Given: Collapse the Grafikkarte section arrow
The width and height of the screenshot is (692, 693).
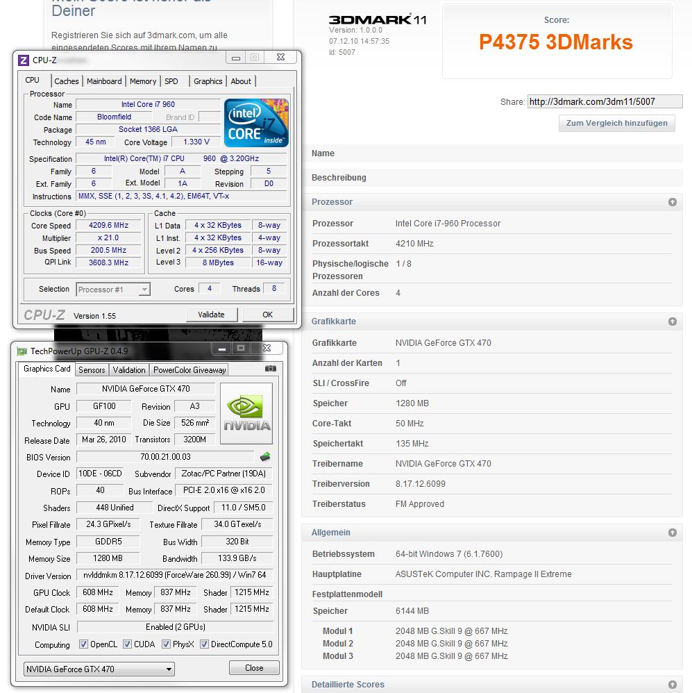Looking at the screenshot, I should (x=672, y=322).
